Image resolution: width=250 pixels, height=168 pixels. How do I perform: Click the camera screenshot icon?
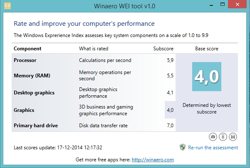click(x=213, y=137)
